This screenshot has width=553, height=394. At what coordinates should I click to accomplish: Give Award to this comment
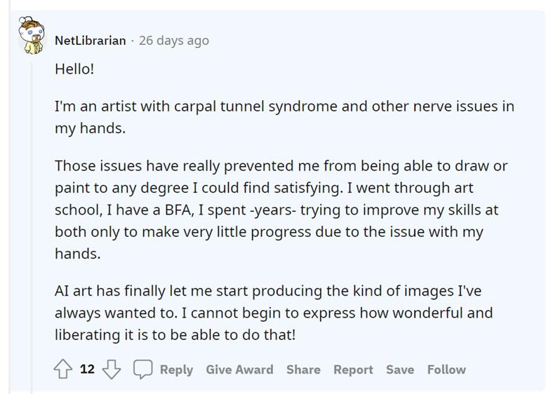click(x=239, y=369)
